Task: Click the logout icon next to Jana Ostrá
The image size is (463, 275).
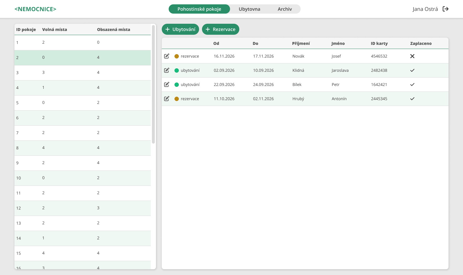Action: coord(446,9)
